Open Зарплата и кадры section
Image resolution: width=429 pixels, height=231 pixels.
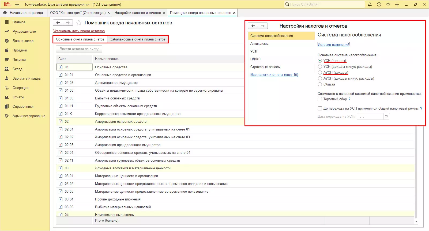click(27, 78)
